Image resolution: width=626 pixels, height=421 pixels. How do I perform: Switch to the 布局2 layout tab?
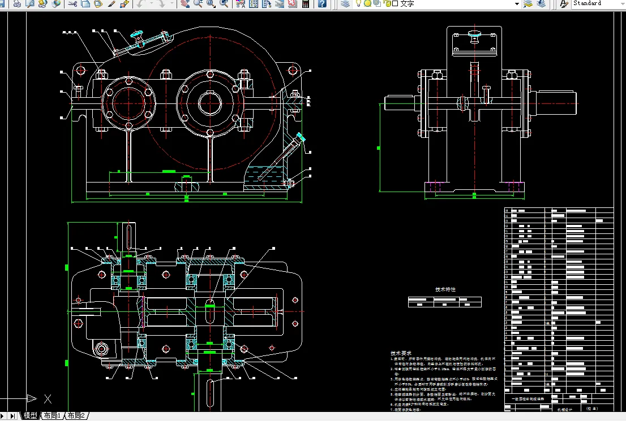point(76,416)
